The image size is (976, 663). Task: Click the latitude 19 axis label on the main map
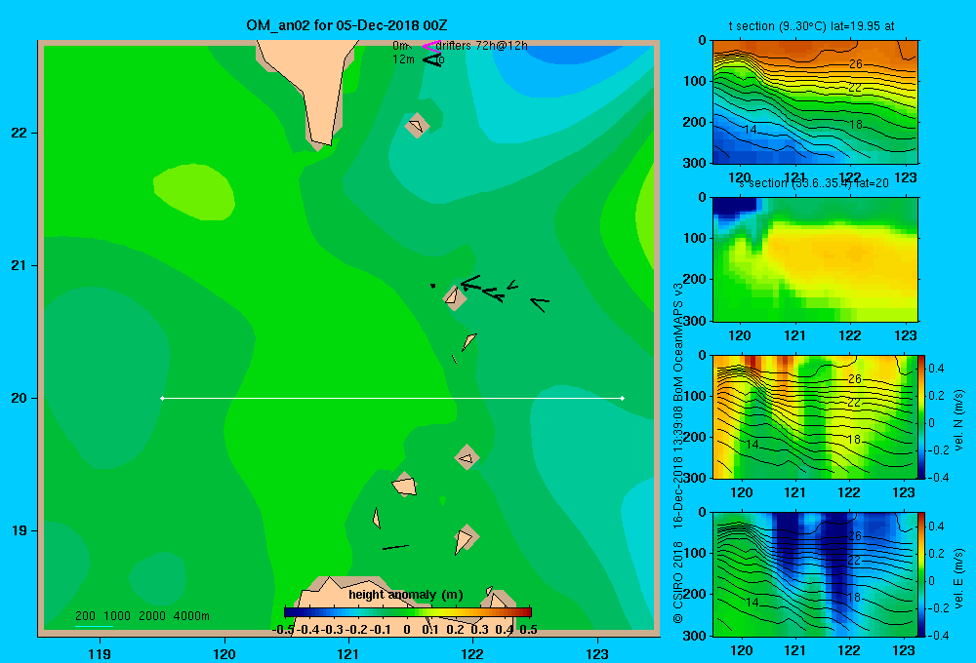pos(20,530)
